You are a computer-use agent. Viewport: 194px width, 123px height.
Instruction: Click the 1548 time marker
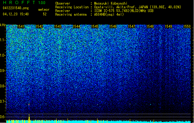pyautogui.click(x=150, y=26)
